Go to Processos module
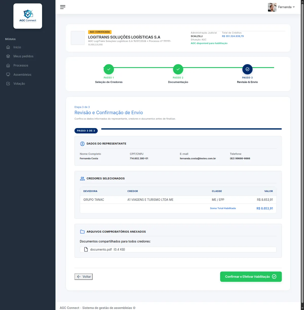 click(21, 66)
